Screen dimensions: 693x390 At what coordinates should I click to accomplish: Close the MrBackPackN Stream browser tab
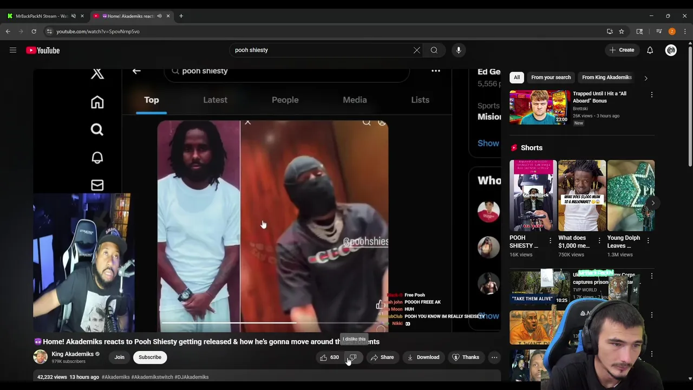coord(82,16)
